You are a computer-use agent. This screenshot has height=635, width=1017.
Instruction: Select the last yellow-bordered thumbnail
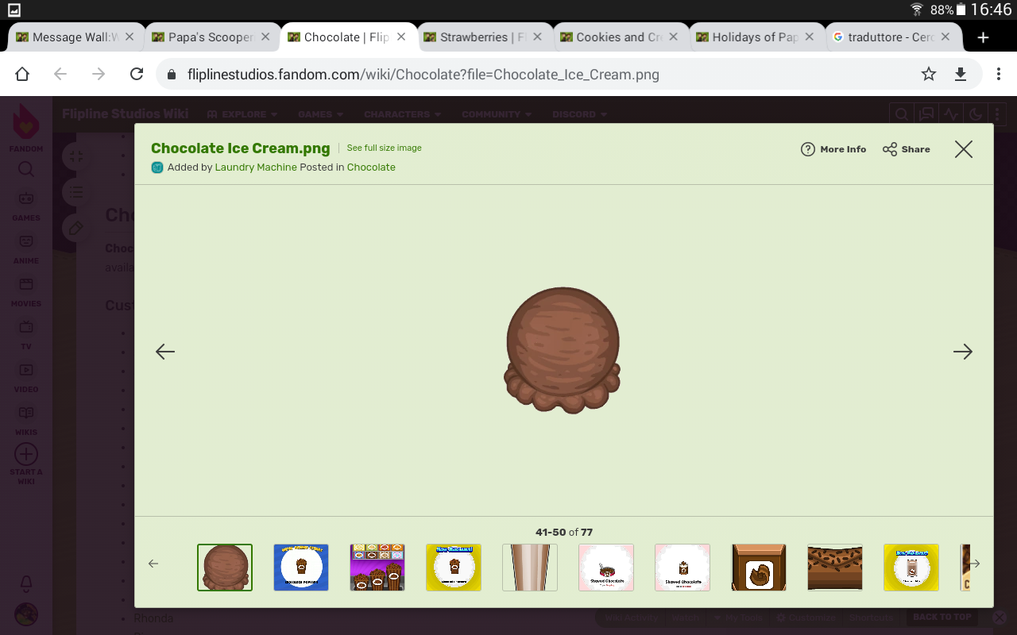pos(911,568)
